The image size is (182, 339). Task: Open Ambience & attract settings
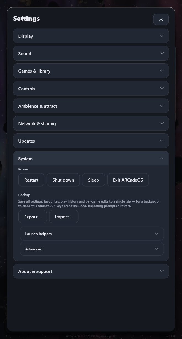91,106
